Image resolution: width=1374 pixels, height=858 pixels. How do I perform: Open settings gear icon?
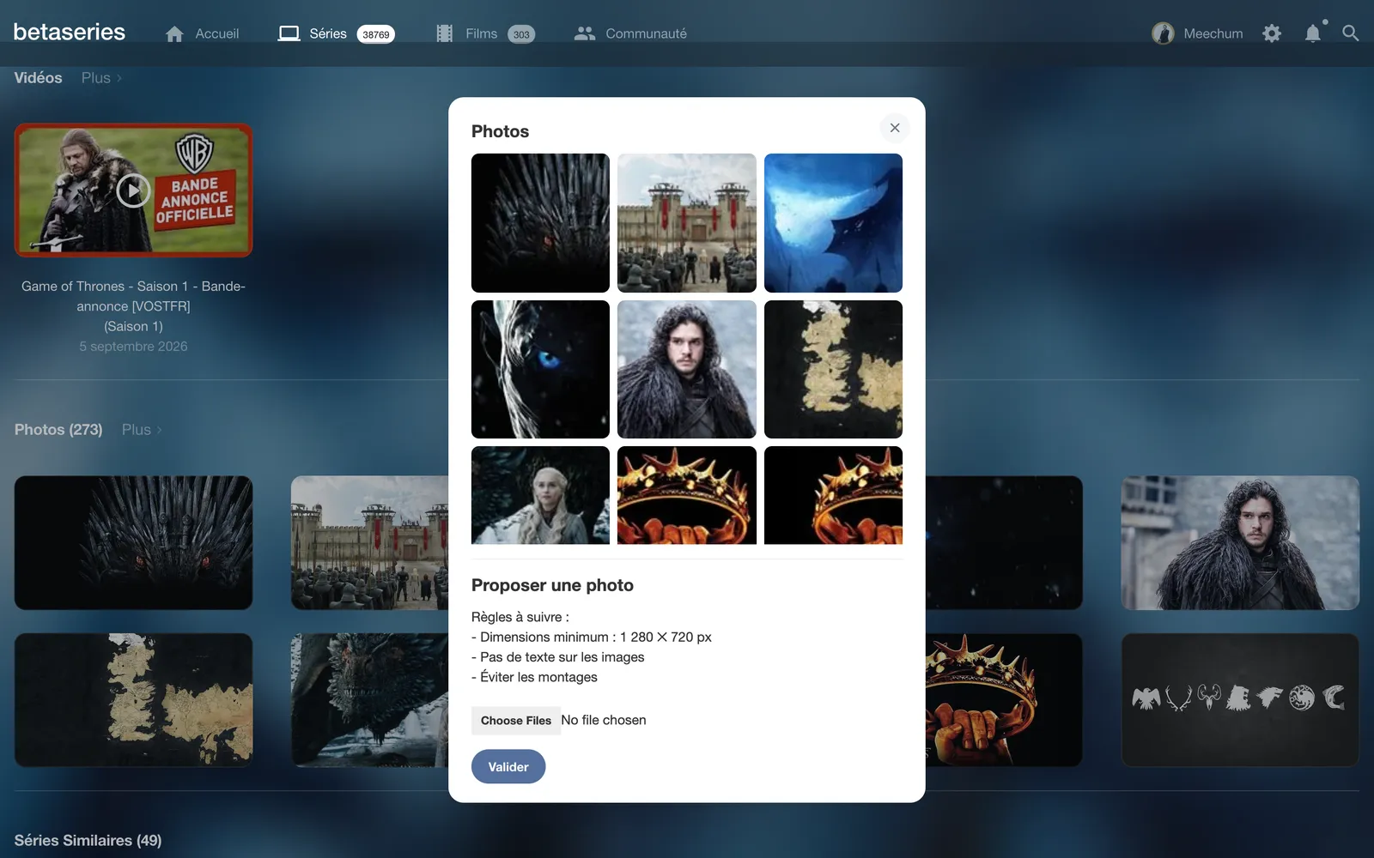(x=1272, y=33)
